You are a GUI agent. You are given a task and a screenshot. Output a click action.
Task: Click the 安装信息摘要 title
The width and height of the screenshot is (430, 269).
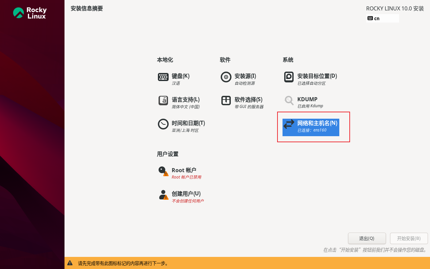tap(87, 8)
